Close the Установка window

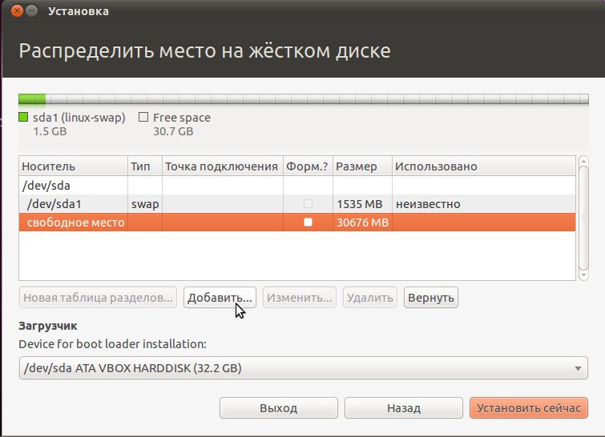click(x=18, y=10)
